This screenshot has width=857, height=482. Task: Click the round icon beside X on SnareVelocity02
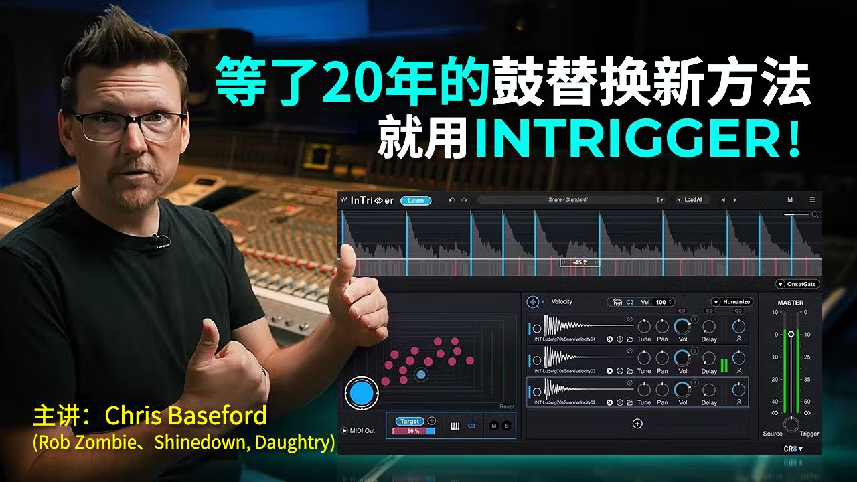click(620, 402)
